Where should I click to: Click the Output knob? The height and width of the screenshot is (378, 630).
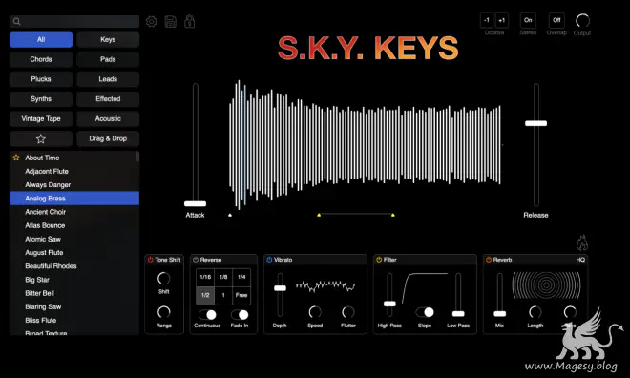coord(582,20)
